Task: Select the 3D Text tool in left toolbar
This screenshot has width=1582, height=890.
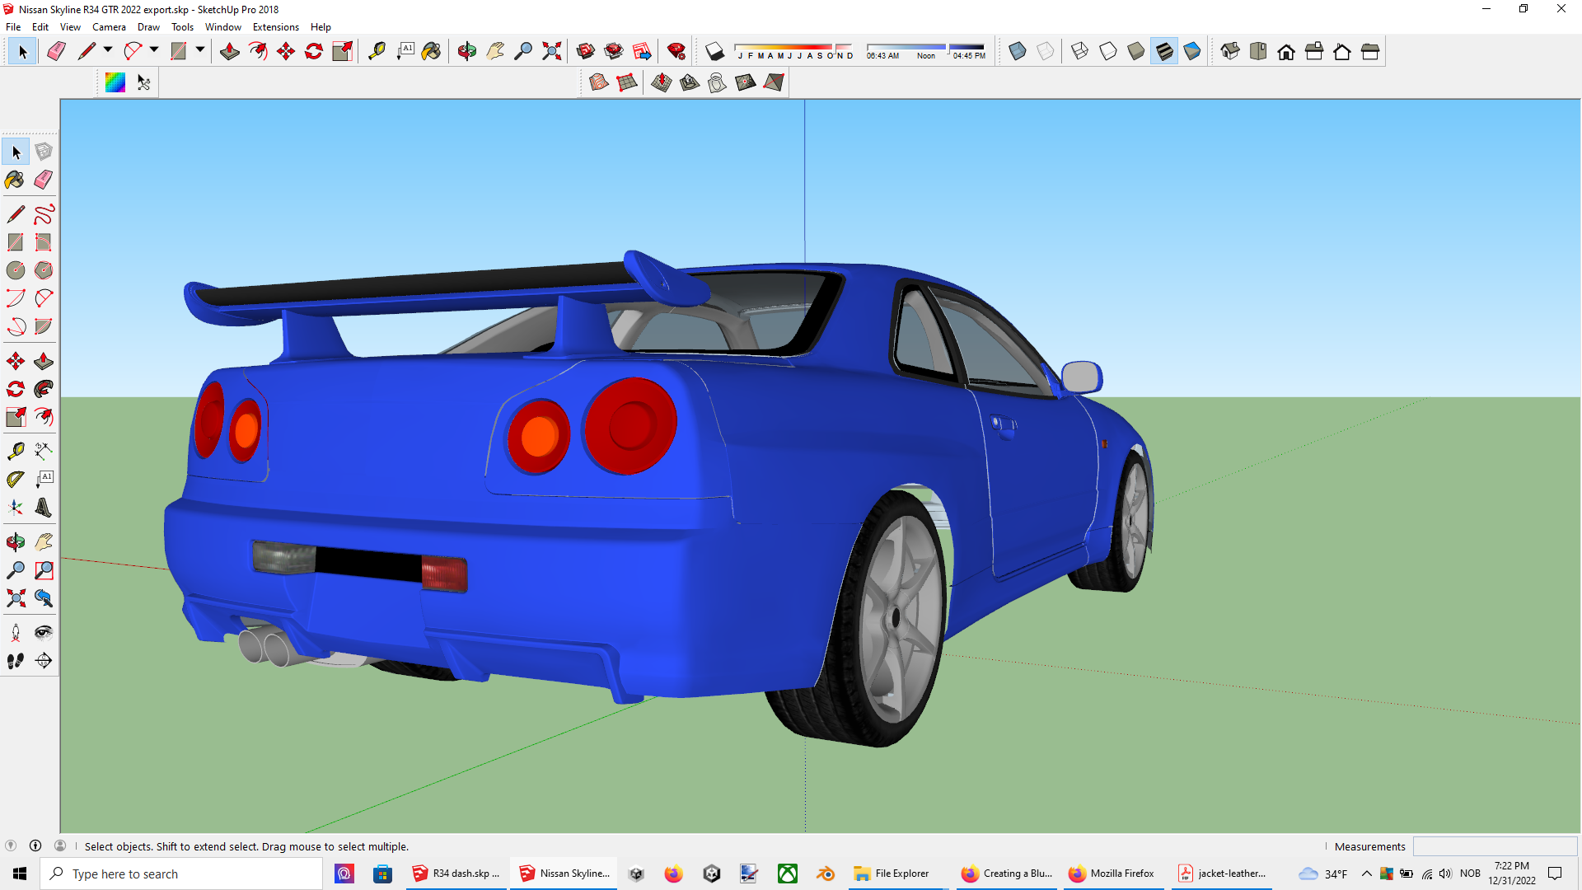Action: point(44,507)
